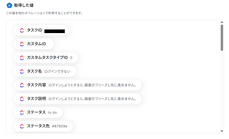The width and height of the screenshot is (229, 139).
Task: Click the blue 取得した値 header icon
Action: (x=9, y=5)
